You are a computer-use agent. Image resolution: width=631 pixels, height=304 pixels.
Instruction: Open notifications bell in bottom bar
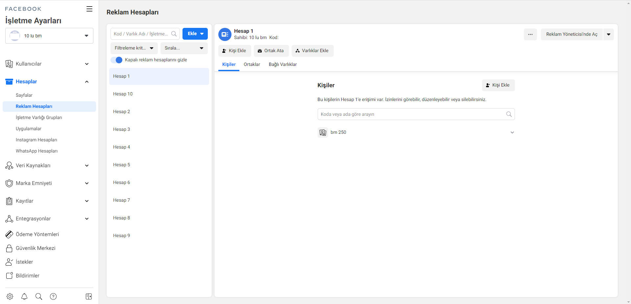coord(24,296)
